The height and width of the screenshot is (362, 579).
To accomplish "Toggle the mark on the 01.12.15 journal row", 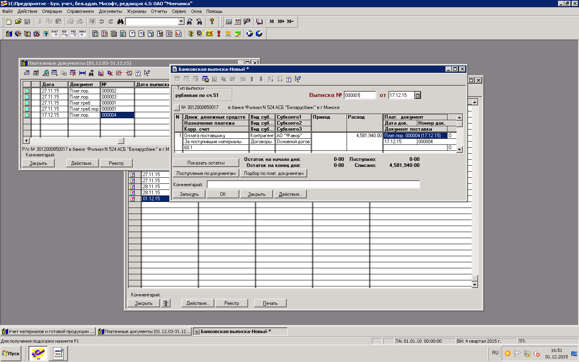I will click(132, 199).
